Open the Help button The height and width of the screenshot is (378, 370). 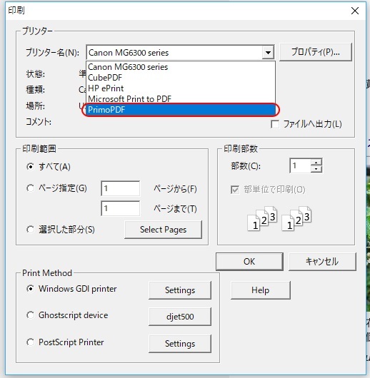(x=260, y=290)
